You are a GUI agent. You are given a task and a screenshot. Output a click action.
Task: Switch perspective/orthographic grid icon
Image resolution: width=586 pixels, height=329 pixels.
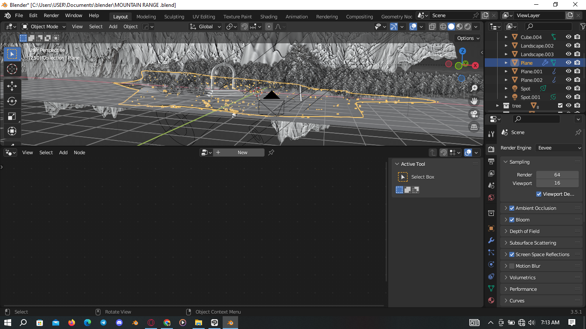(474, 127)
